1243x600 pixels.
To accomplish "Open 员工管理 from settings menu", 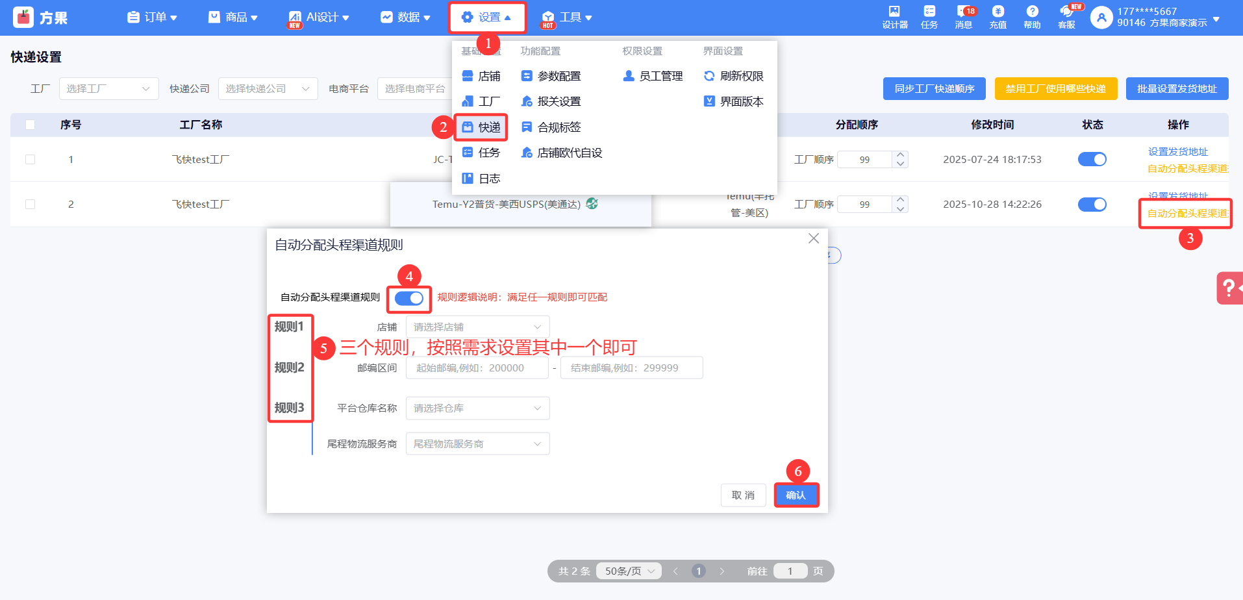I will point(653,76).
